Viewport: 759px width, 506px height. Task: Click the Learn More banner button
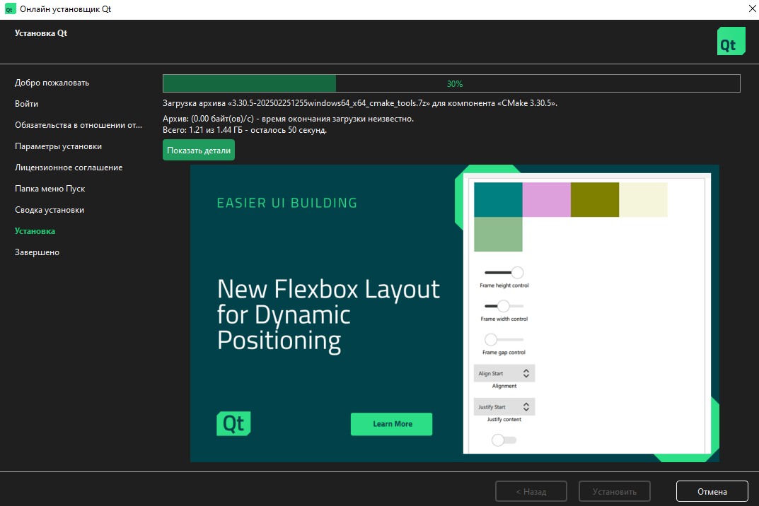tap(391, 424)
